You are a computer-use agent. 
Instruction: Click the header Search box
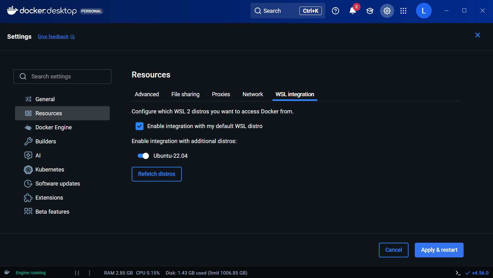pos(288,11)
